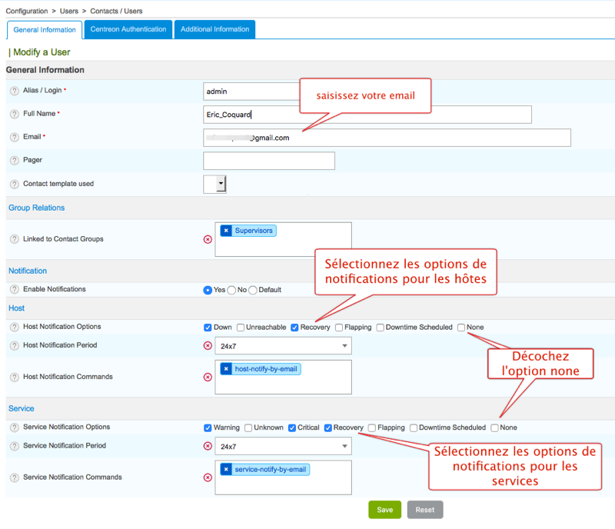Click help icon next to Alias / Login

(x=15, y=91)
